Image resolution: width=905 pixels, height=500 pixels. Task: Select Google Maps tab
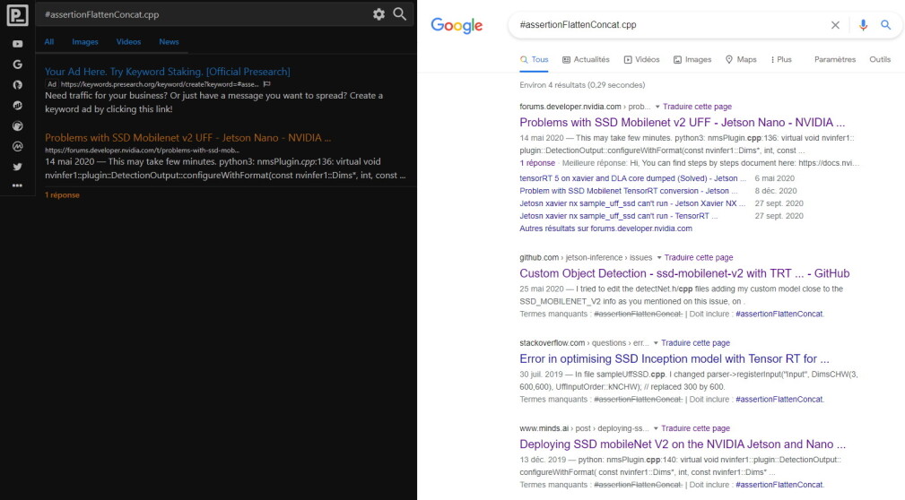[x=741, y=59]
